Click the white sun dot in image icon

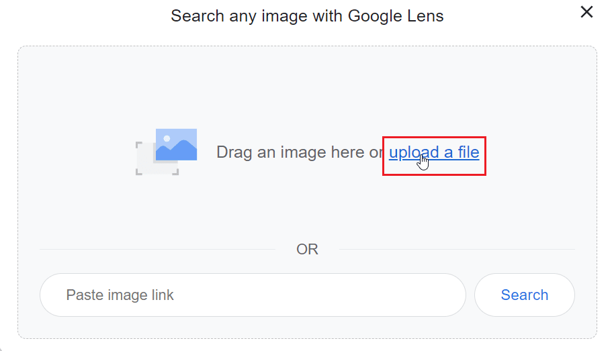pyautogui.click(x=167, y=138)
